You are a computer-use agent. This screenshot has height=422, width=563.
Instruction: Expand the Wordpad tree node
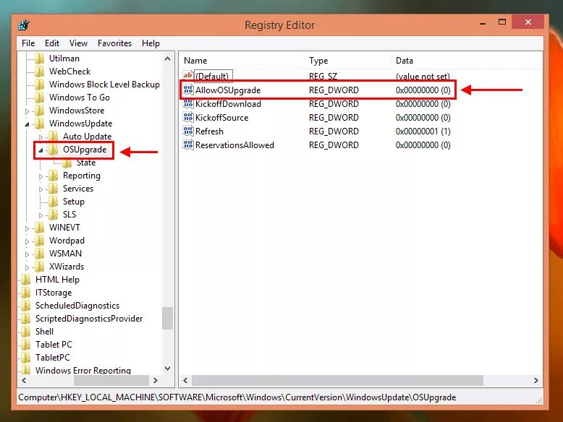(x=27, y=241)
